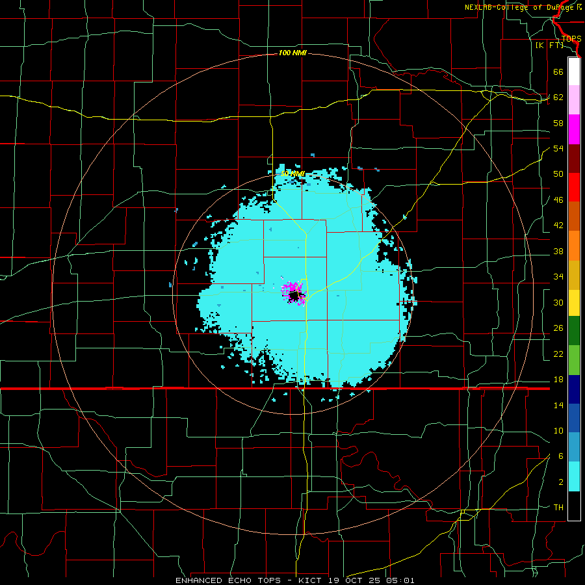Click the dark green swatch near 26
Image resolution: width=585 pixels, height=585 pixels.
(574, 331)
